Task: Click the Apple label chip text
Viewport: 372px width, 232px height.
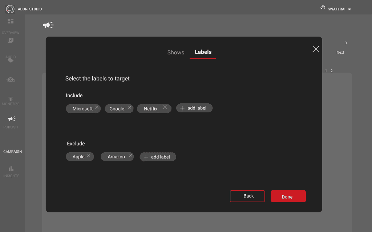Action: coord(78,157)
